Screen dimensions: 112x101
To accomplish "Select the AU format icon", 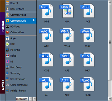I will [46, 84].
